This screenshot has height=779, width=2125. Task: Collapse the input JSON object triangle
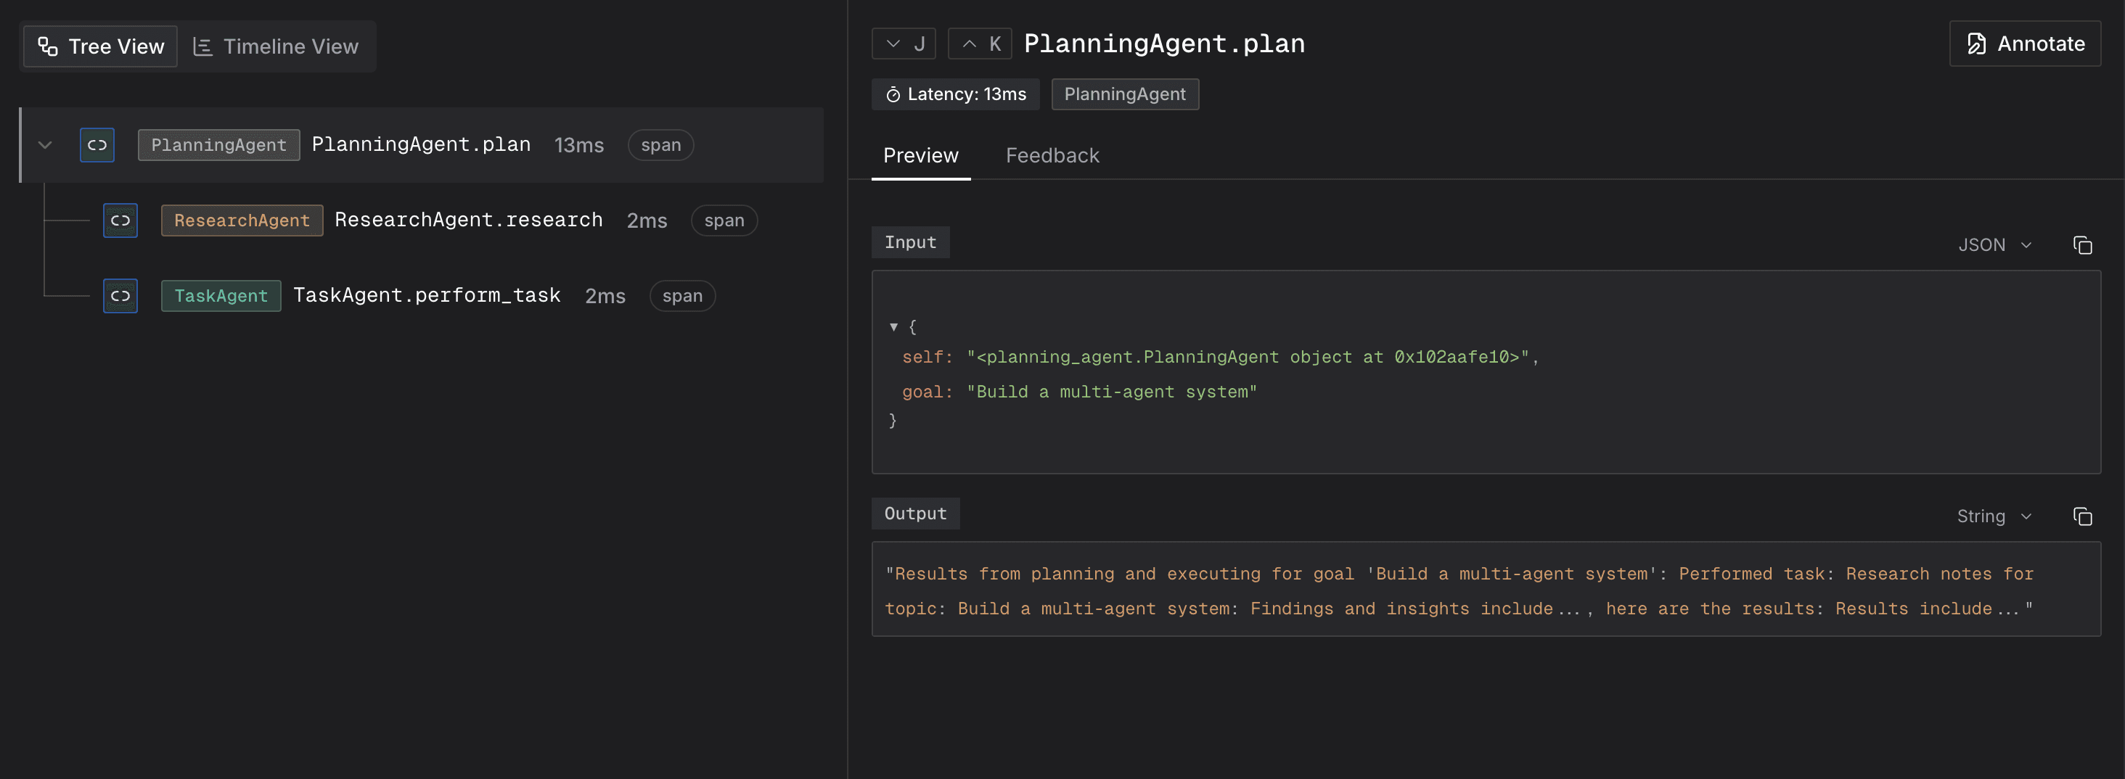click(893, 327)
